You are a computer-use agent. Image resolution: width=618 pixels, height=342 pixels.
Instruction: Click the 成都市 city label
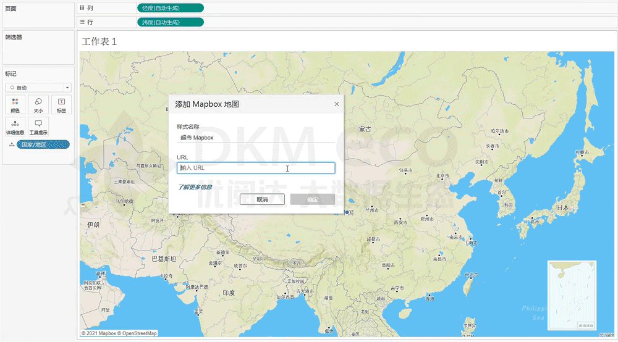tap(373, 239)
